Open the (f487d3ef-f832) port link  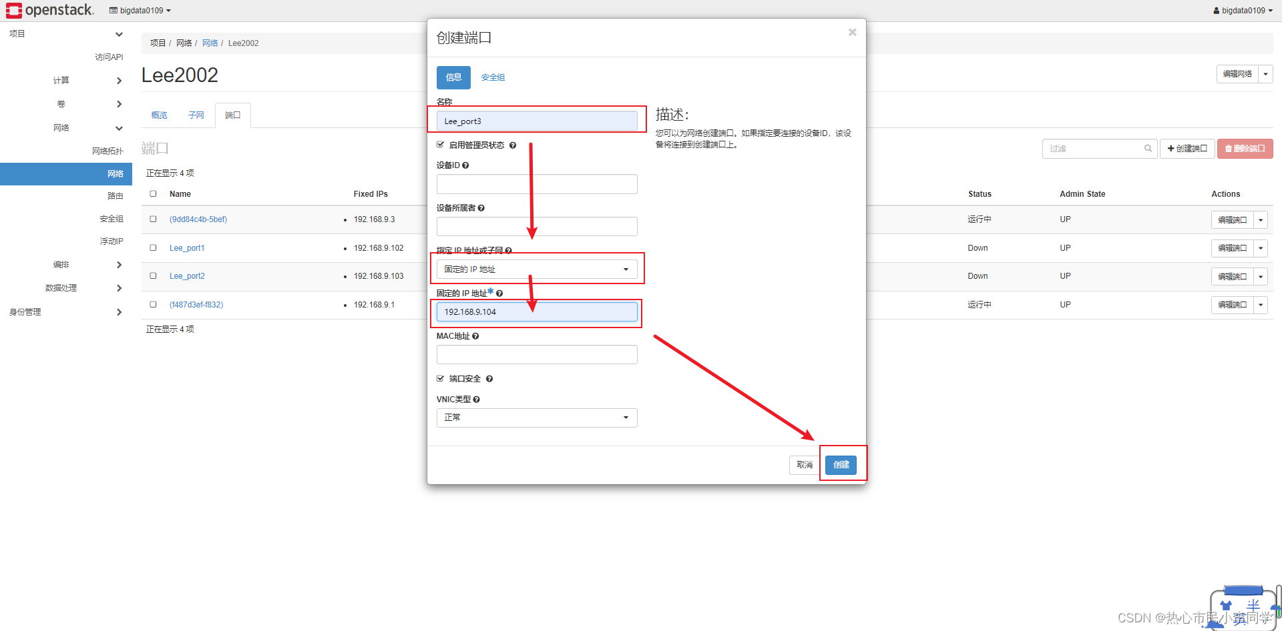pos(196,305)
